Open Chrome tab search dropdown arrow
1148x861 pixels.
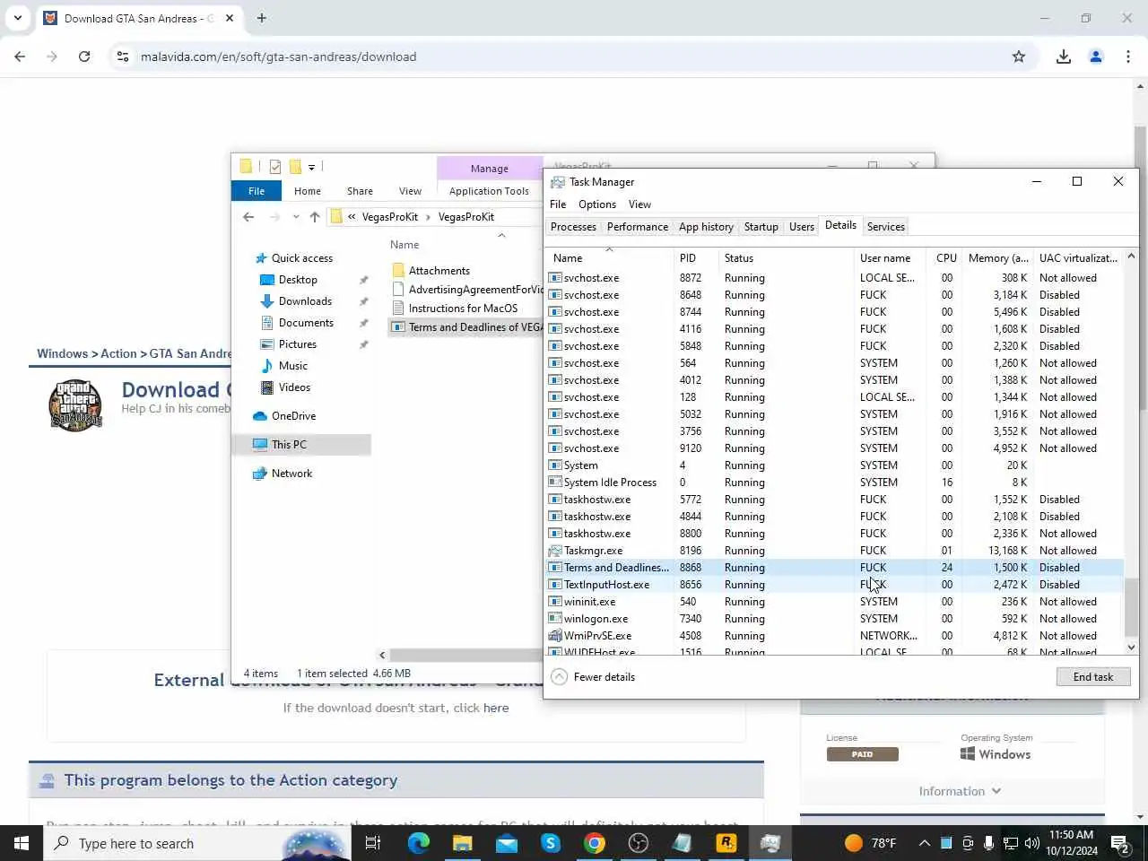[x=17, y=18]
